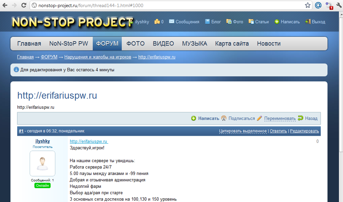The width and height of the screenshot is (343, 202).
Task: Click 'Посетитель' rank label
Action: tap(42, 147)
